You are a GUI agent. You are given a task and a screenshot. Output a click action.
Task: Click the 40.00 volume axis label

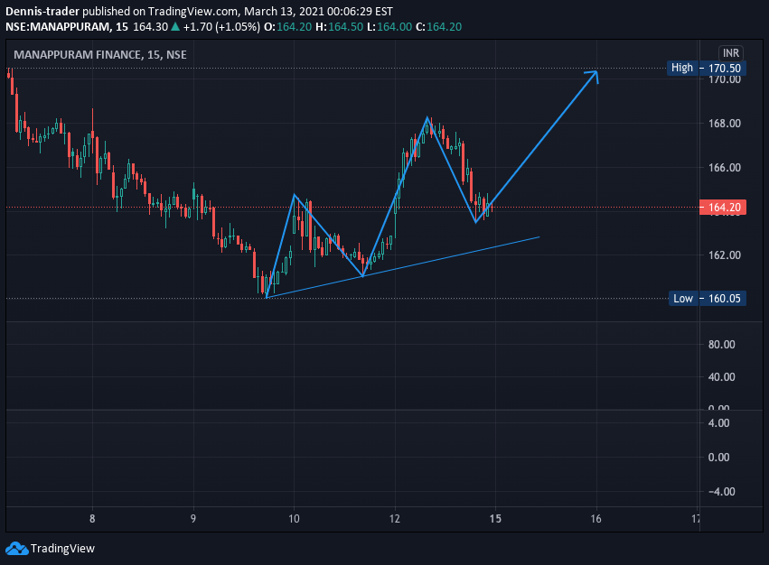point(721,377)
